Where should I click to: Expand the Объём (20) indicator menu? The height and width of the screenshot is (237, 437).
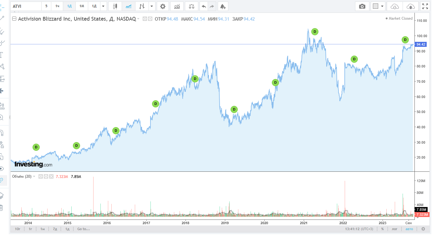click(34, 176)
